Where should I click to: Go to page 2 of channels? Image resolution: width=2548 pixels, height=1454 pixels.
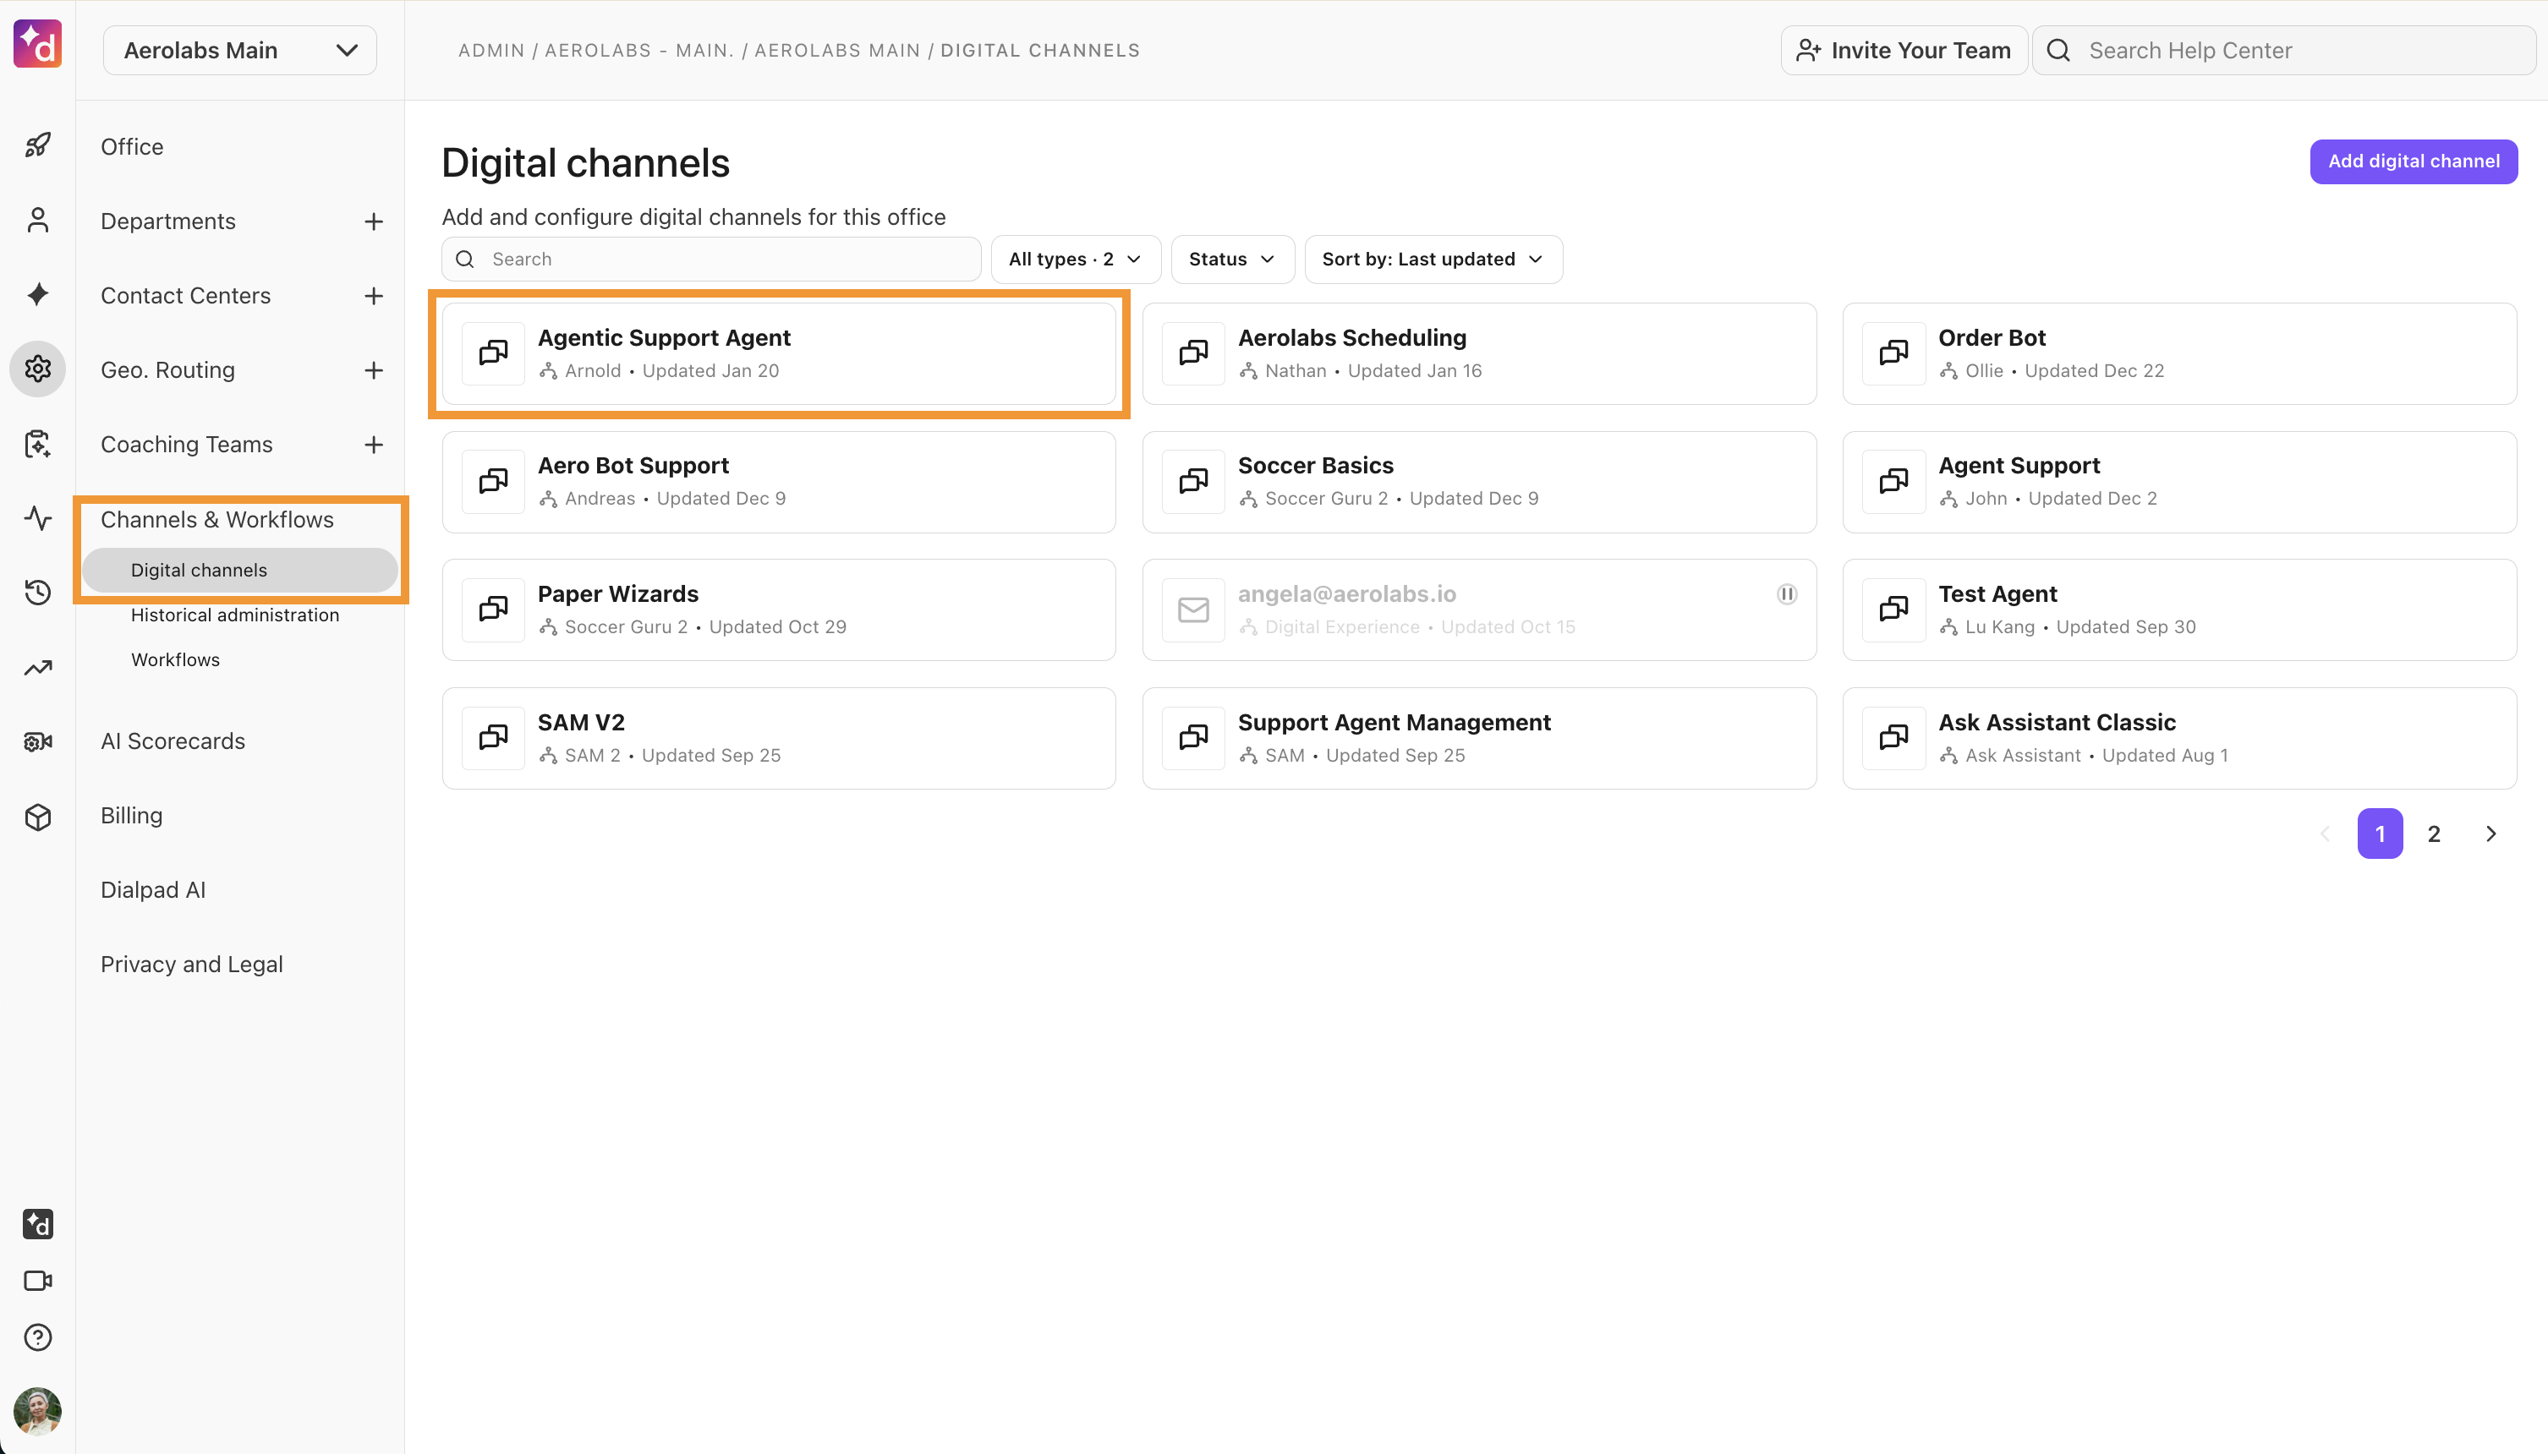click(x=2434, y=834)
